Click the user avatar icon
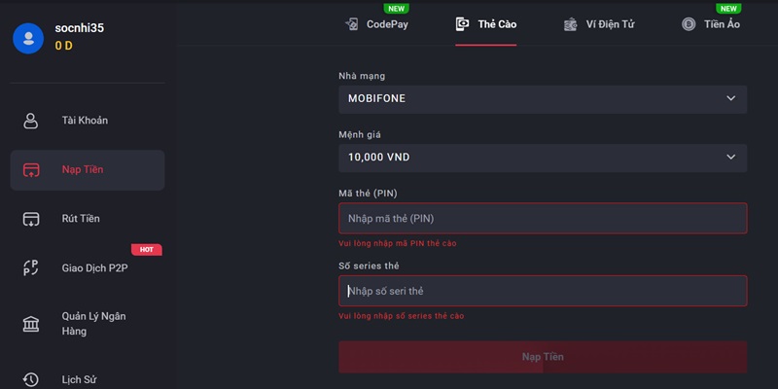 click(x=28, y=38)
